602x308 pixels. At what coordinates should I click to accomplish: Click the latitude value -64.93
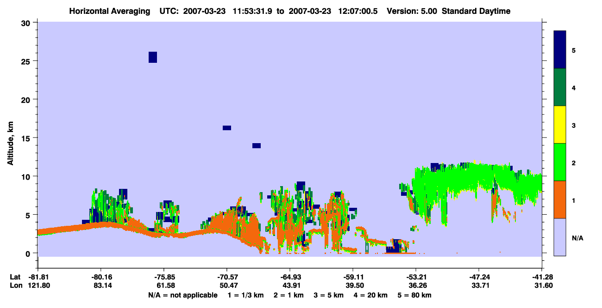(289, 277)
